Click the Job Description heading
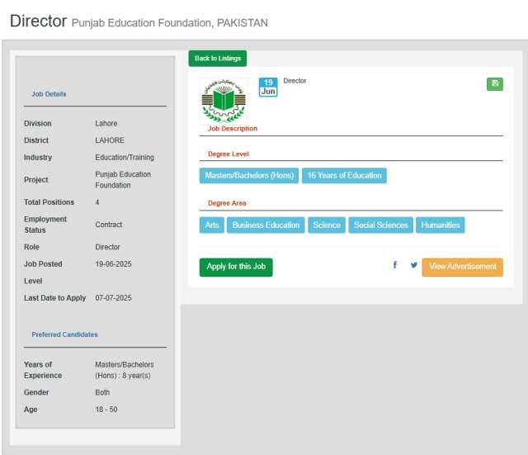The width and height of the screenshot is (528, 455). click(232, 129)
